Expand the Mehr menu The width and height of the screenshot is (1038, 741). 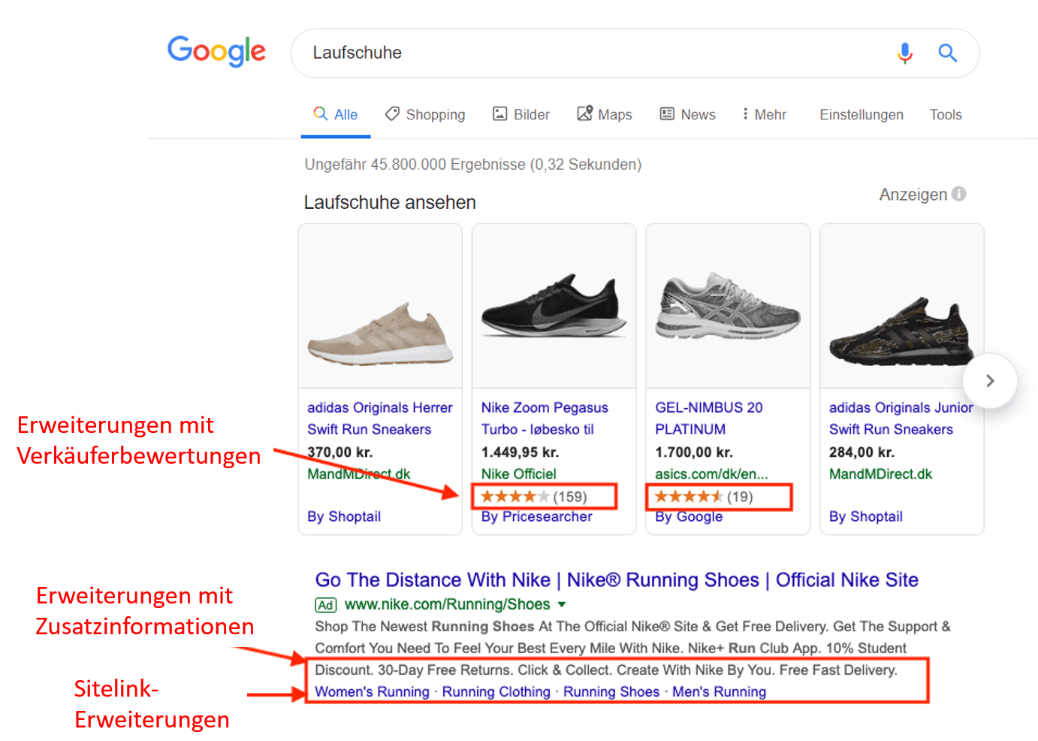tap(764, 114)
